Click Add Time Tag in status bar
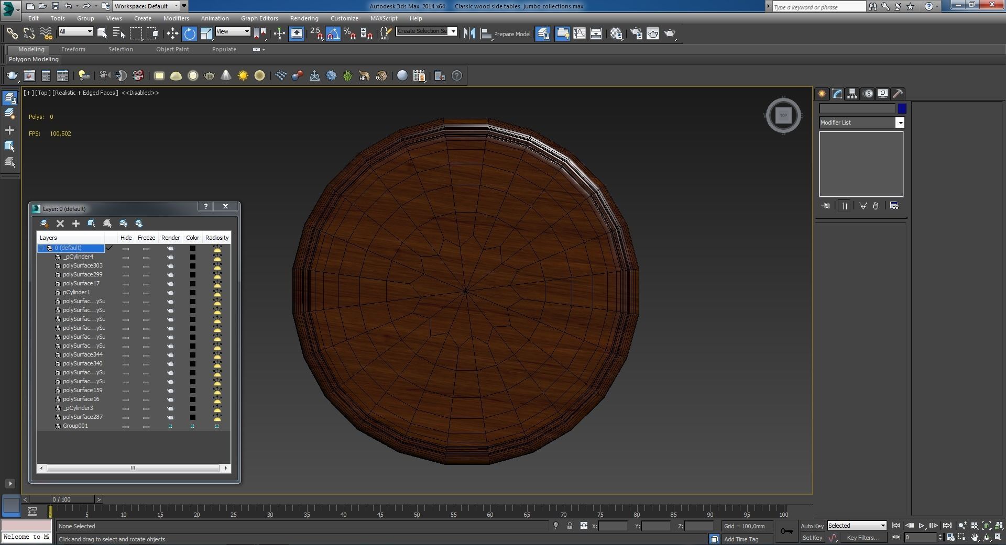This screenshot has height=545, width=1006. (x=741, y=539)
